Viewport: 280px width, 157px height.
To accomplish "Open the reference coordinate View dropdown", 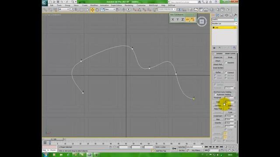I will [110, 9].
